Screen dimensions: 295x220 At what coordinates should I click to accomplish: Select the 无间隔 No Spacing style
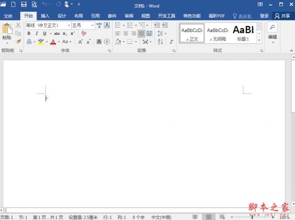(218, 33)
